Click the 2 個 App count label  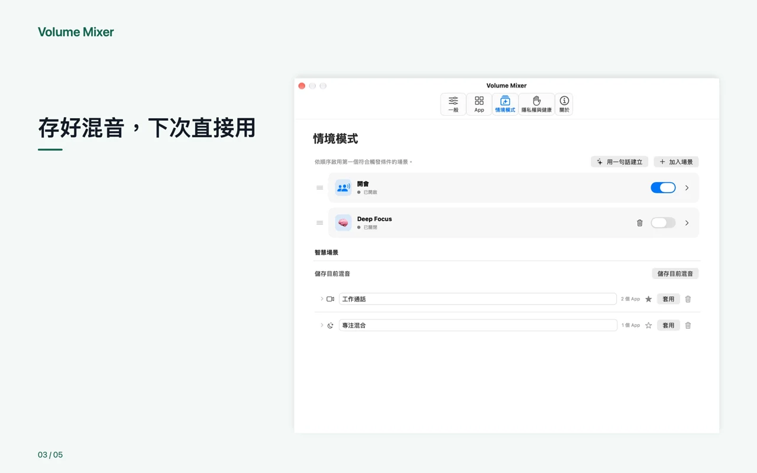click(x=630, y=299)
